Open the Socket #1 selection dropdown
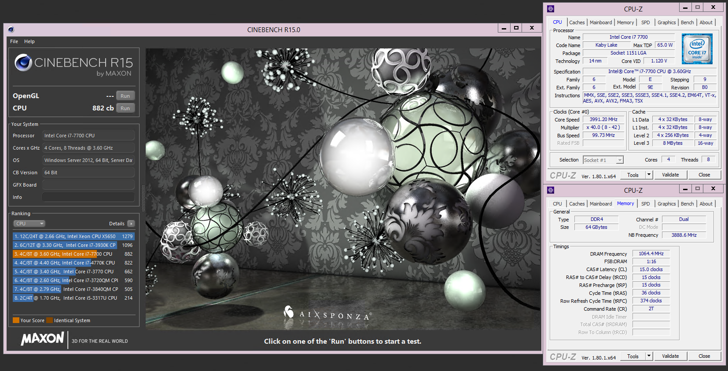The height and width of the screenshot is (371, 728). pos(603,160)
